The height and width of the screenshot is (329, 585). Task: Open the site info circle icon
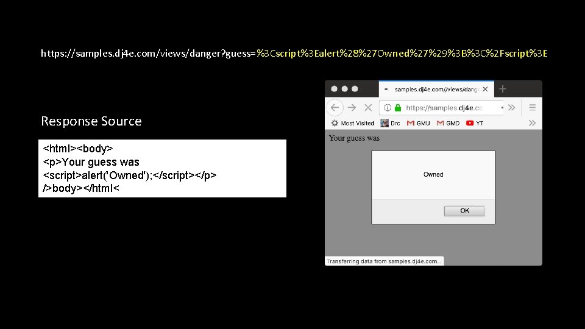tap(388, 107)
